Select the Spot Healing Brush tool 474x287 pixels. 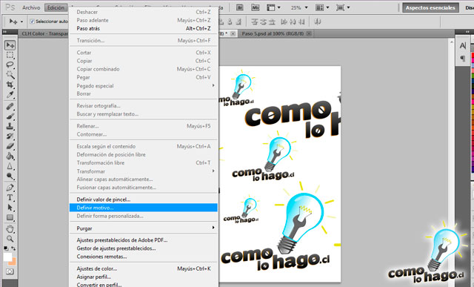pyautogui.click(x=10, y=107)
